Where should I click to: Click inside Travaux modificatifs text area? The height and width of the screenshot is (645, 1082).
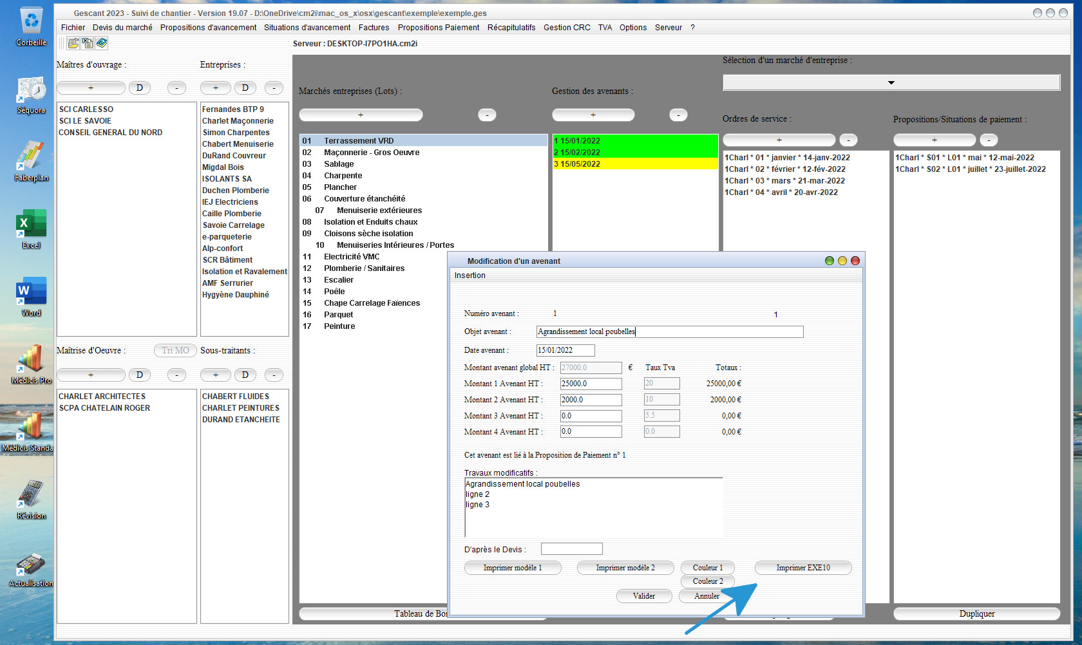tap(593, 507)
